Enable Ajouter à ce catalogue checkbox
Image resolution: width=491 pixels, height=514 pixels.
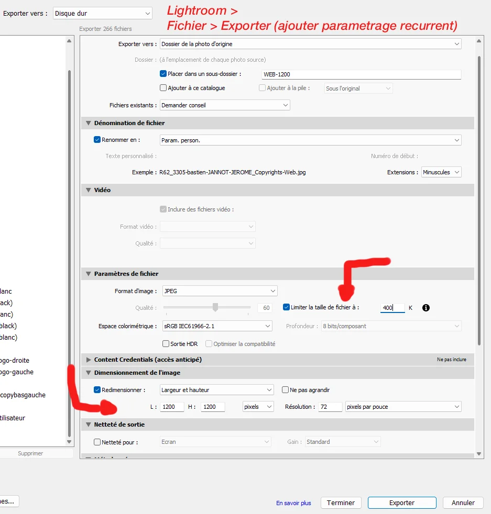163,88
